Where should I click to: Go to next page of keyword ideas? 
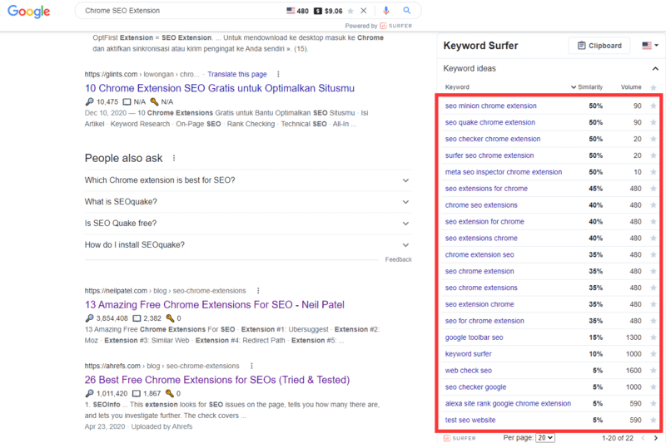point(656,437)
